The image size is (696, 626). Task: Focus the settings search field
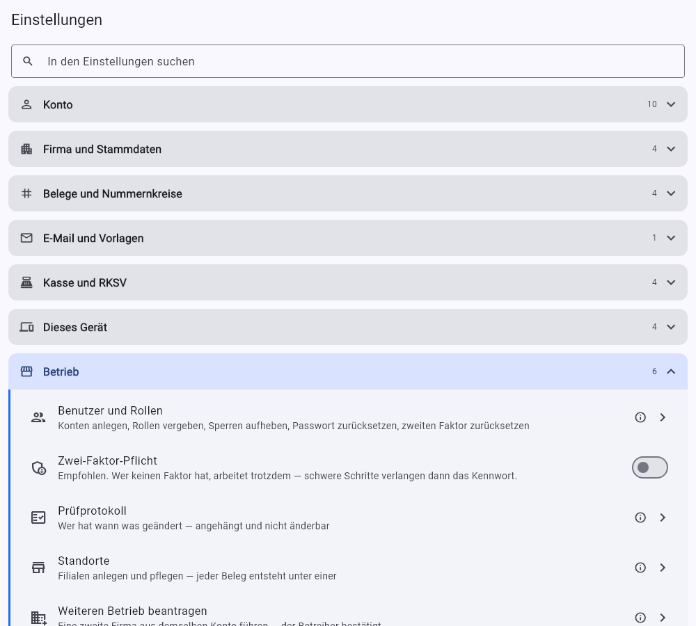[348, 61]
